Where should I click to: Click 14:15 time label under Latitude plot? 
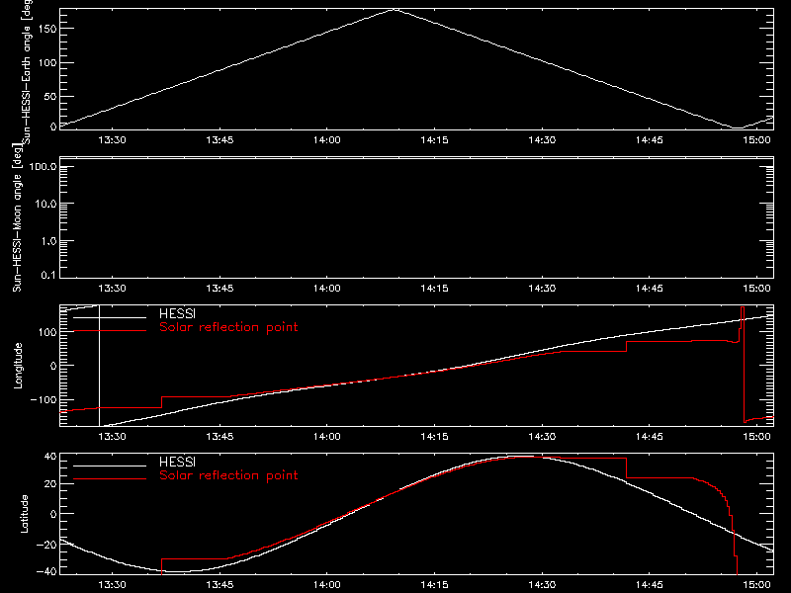[434, 585]
